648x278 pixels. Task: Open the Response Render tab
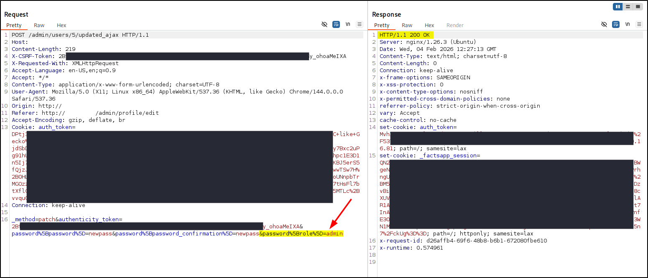click(455, 25)
